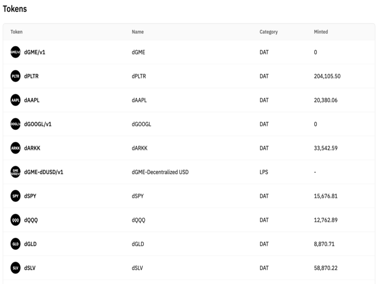Click the SLV token icon
Screen dimensions: 379x284
[16, 268]
